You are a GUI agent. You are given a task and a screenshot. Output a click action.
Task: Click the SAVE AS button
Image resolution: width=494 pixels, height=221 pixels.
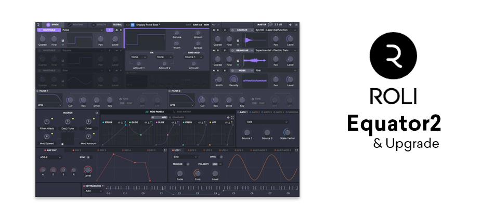click(198, 25)
